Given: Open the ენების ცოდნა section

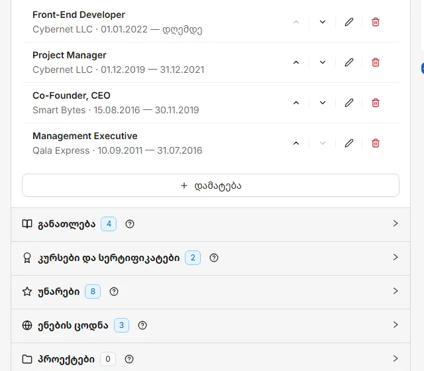Looking at the screenshot, I should click(211, 325).
